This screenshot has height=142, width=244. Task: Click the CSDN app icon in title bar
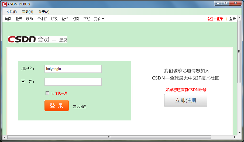[5, 4]
